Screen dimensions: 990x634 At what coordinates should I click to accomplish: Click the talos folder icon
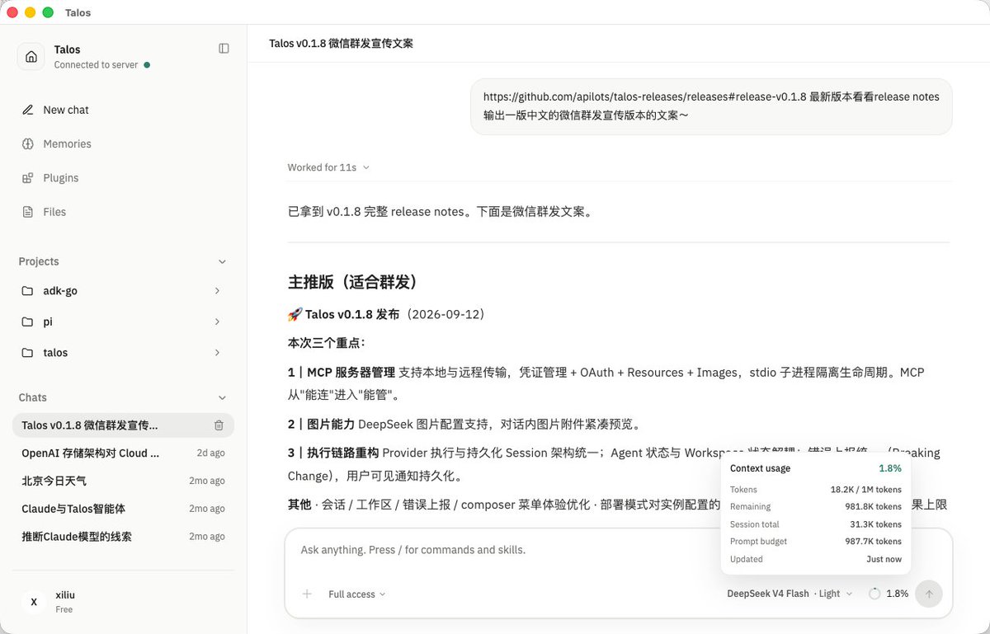[28, 352]
